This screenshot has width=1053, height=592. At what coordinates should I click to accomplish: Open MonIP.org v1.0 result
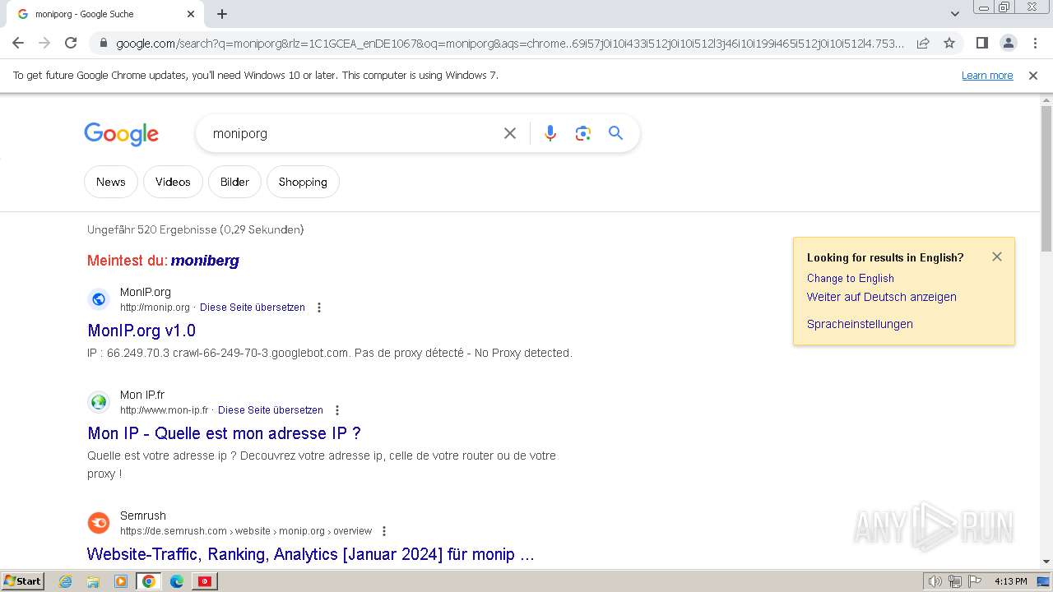(141, 331)
